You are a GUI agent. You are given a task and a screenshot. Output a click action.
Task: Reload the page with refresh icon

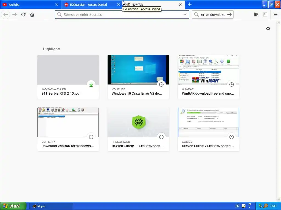coord(23,14)
